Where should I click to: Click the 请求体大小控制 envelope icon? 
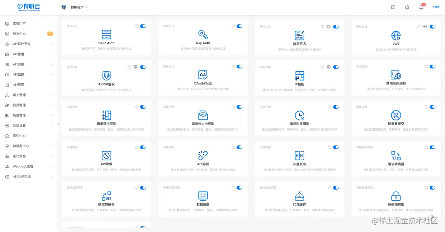203,115
